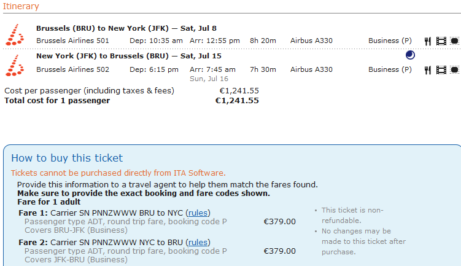Select the New York to Brussels flight header
This screenshot has height=266, width=461.
(x=129, y=56)
